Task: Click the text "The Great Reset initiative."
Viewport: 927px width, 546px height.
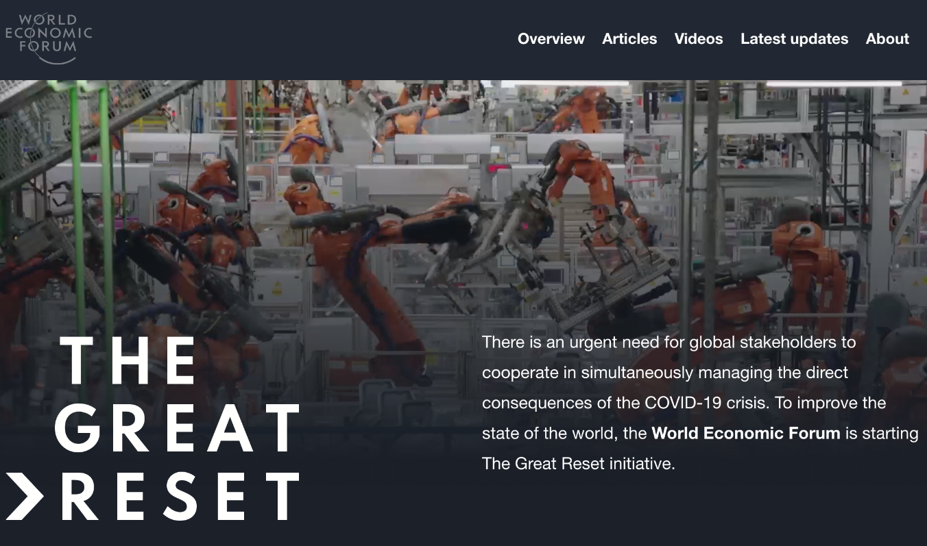Action: (x=579, y=463)
